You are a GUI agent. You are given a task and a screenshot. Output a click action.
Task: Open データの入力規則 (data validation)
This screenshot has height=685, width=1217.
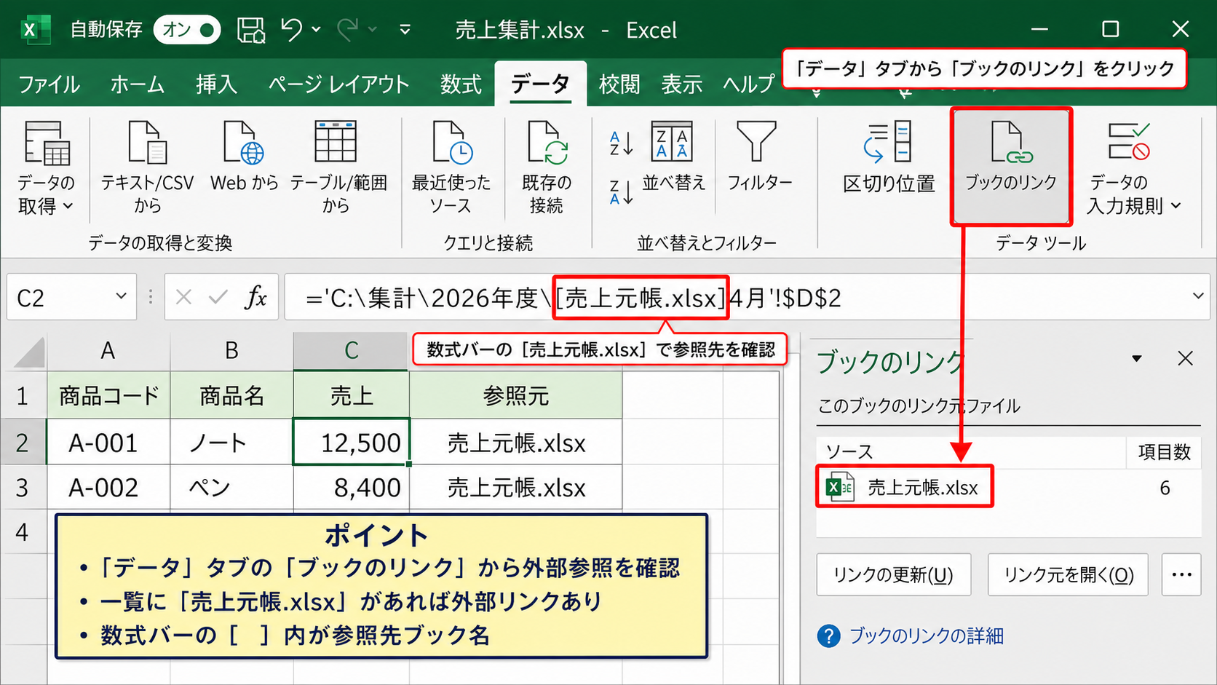pyautogui.click(x=1133, y=168)
